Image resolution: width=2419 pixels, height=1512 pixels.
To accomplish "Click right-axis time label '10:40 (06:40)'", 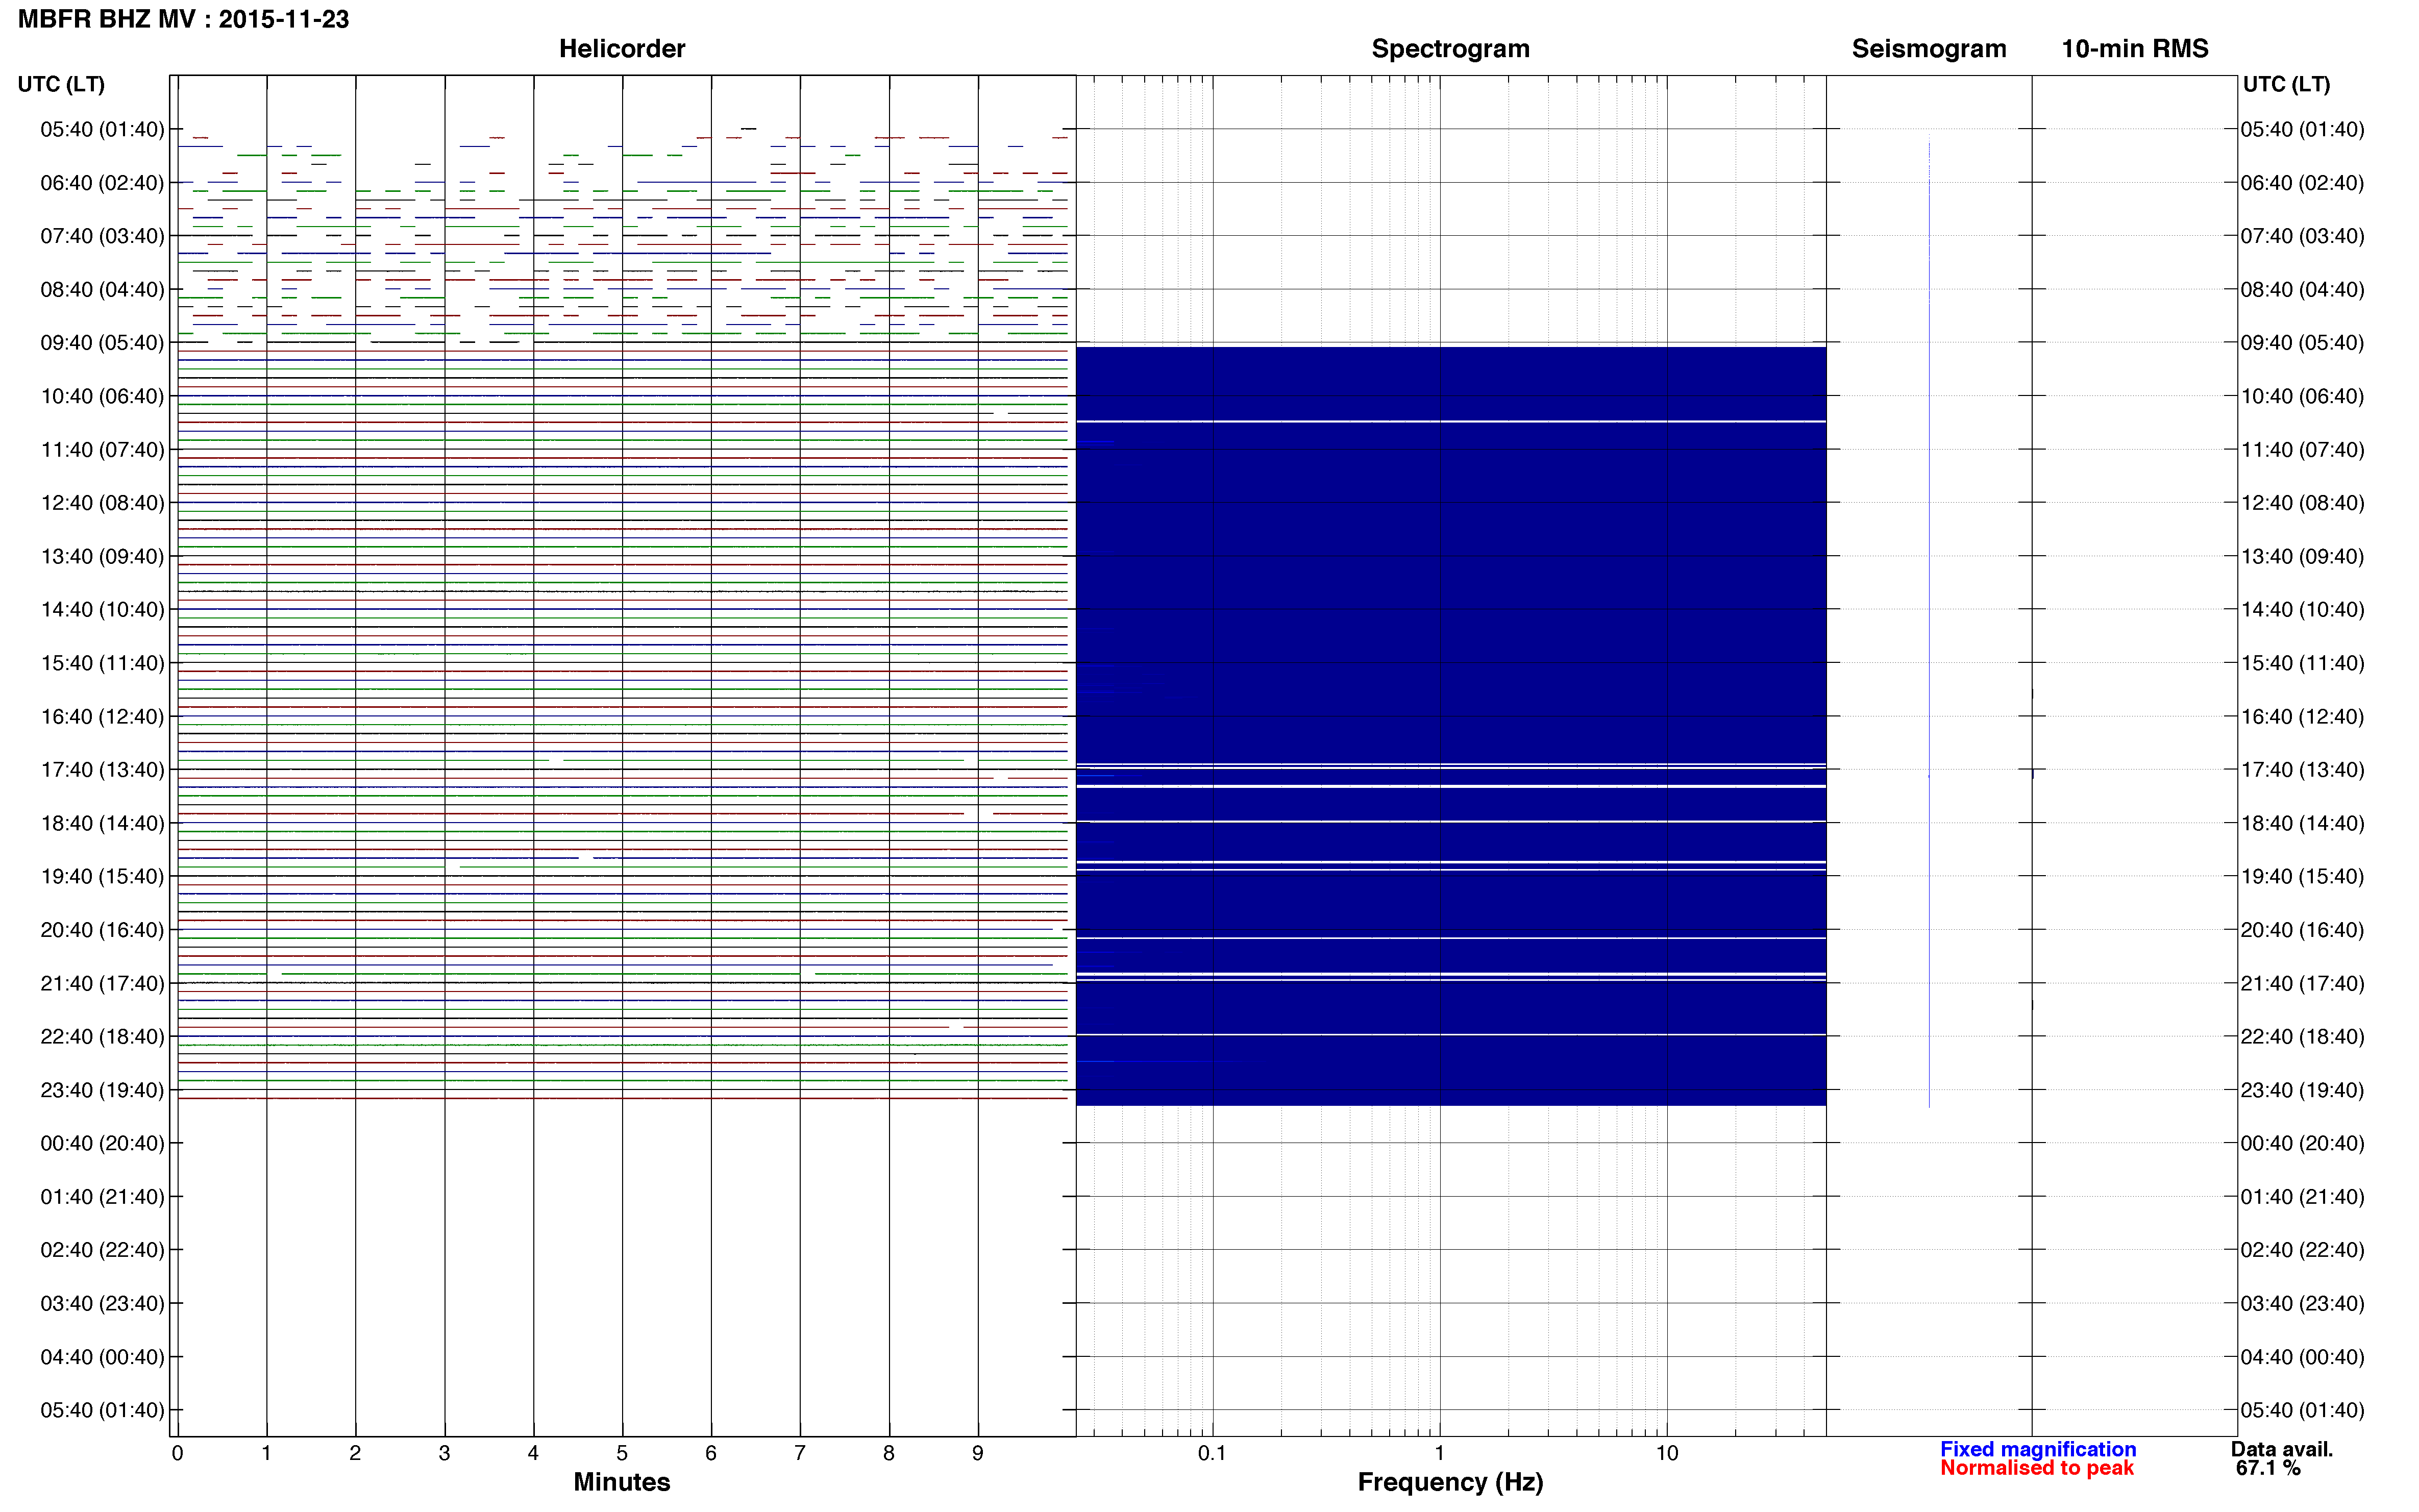I will 2302,396.
